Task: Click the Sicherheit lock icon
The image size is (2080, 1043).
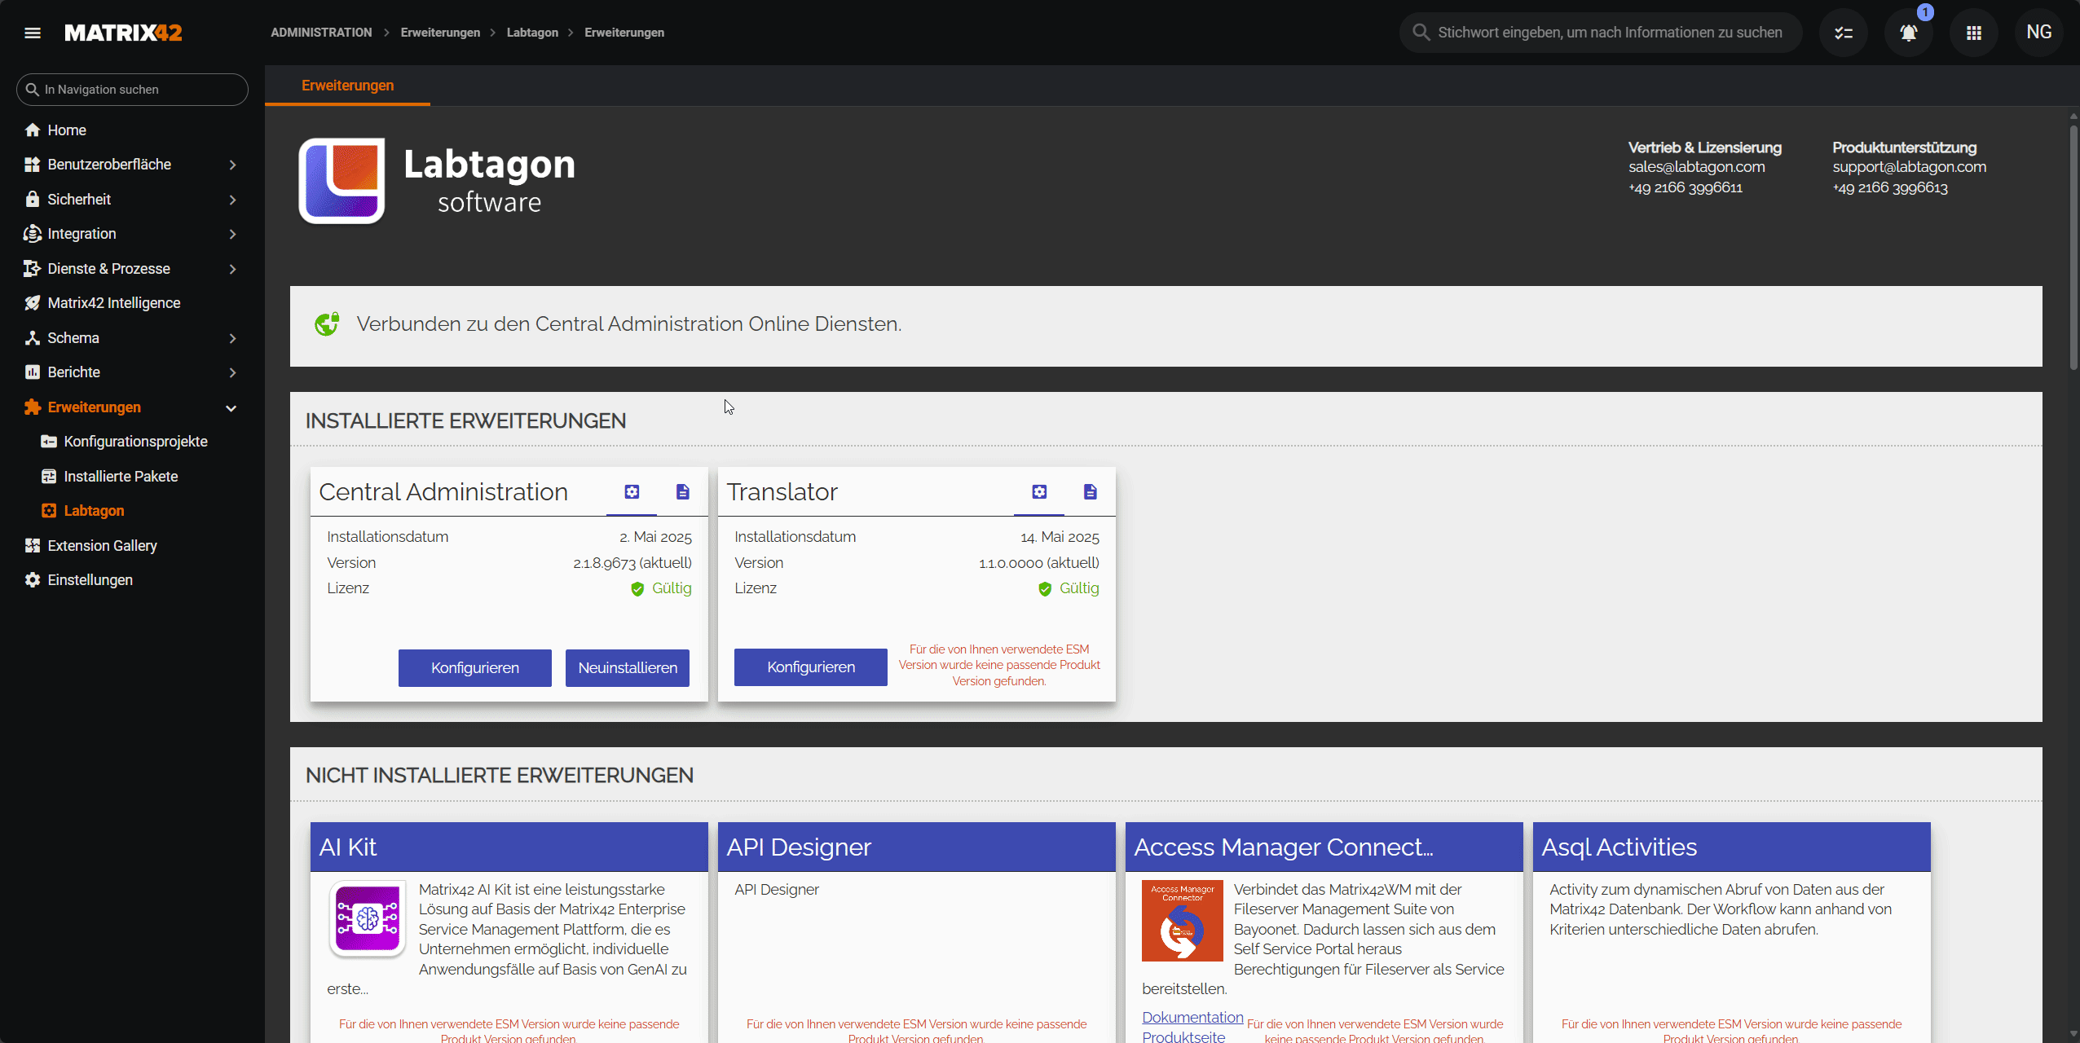Action: pos(33,200)
